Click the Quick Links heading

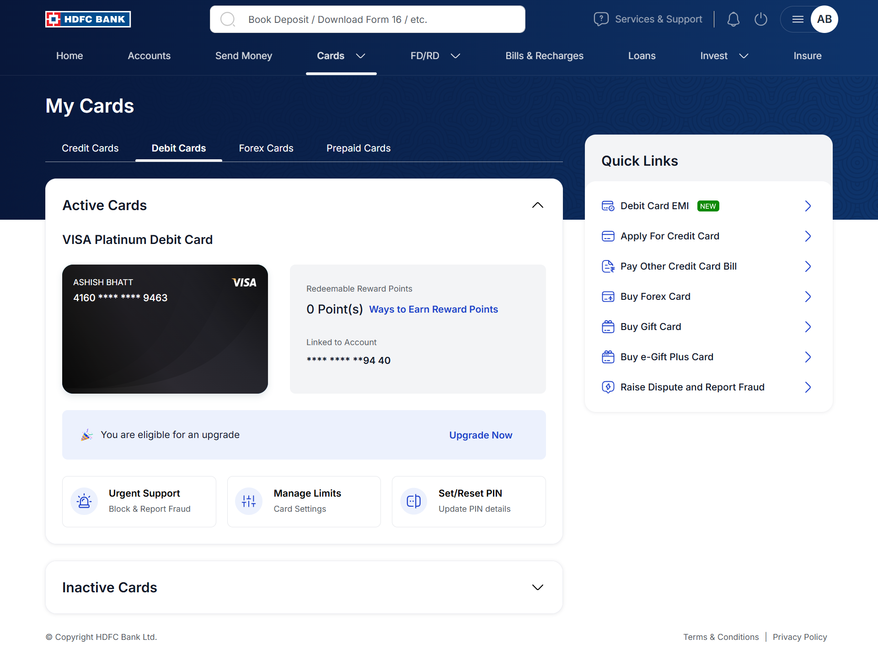(640, 161)
